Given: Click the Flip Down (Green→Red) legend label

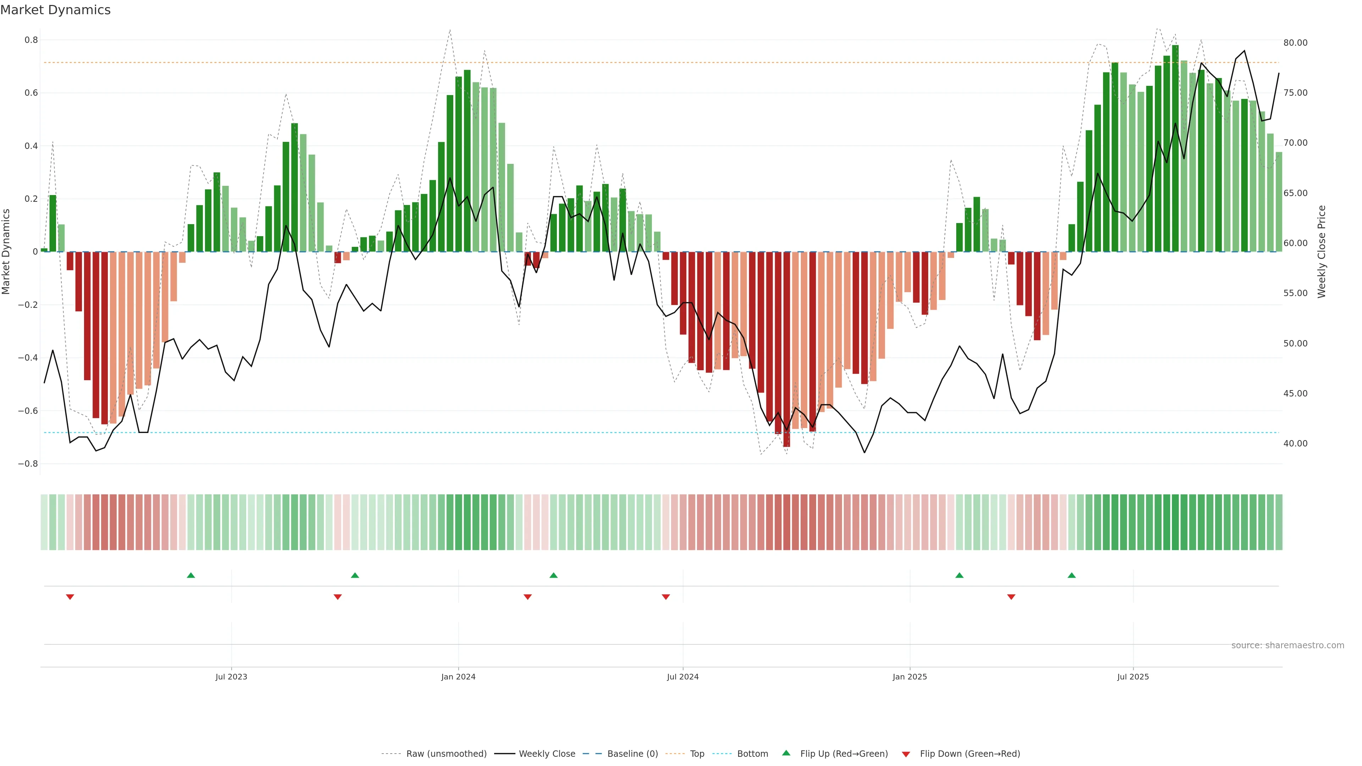Looking at the screenshot, I should pos(970,754).
